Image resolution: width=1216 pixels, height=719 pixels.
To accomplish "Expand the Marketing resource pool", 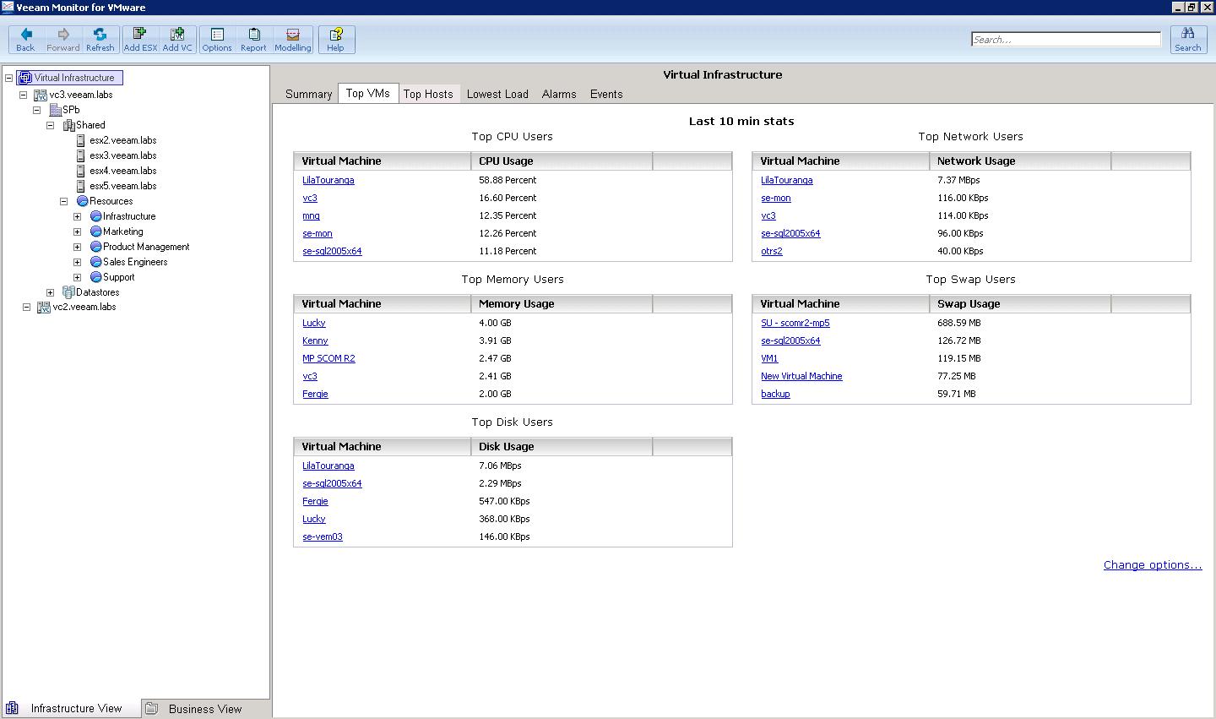I will (x=78, y=231).
